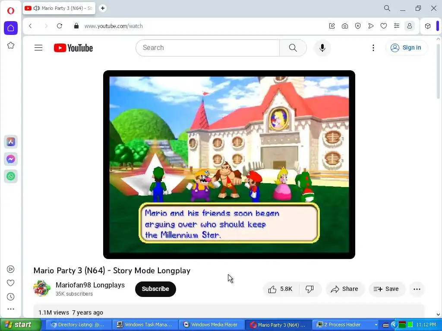
Task: Switch to Windows Media Player window
Action: pos(212,325)
